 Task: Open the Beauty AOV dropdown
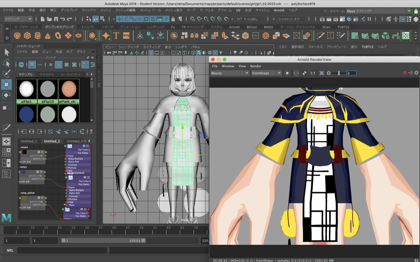coord(230,73)
